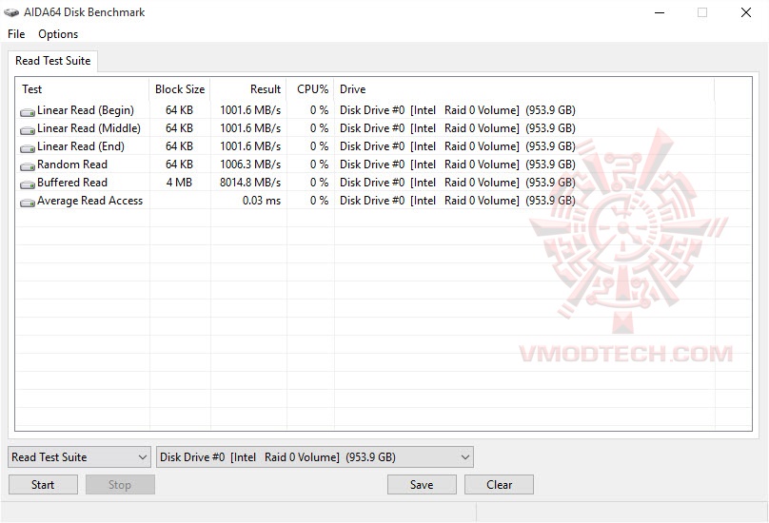Select the Average Read Access row label
This screenshot has height=523, width=769.
pos(89,201)
